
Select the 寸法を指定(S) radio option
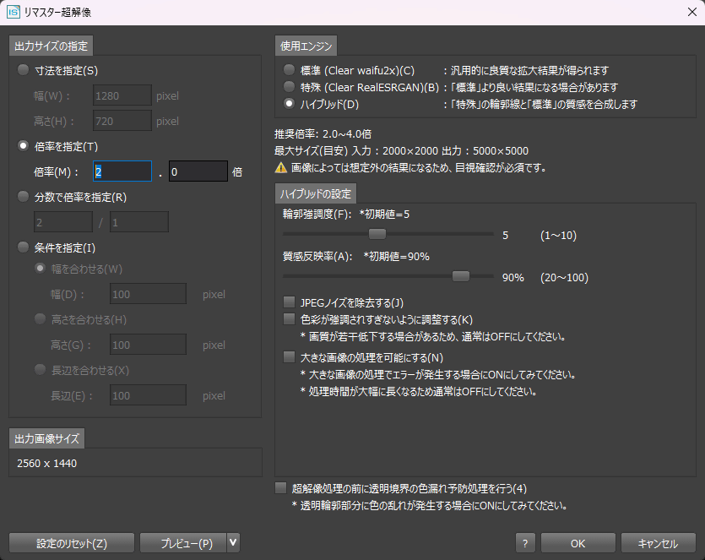(23, 70)
